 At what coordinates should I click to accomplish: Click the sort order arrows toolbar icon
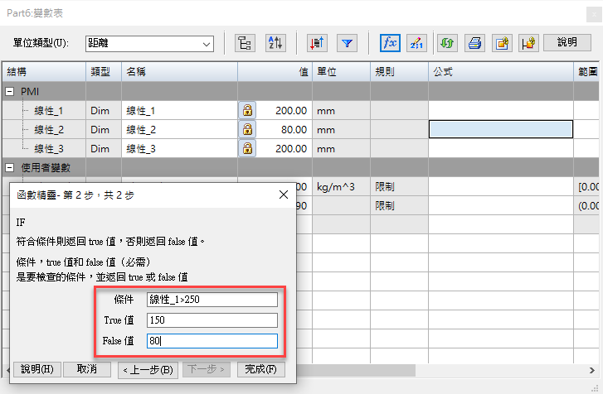point(317,43)
